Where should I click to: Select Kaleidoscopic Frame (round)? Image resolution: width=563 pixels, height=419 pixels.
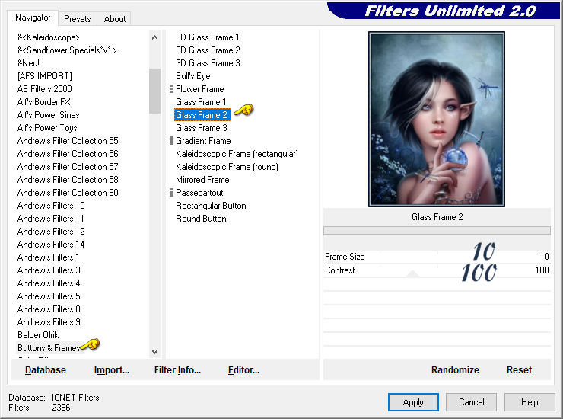pos(227,167)
